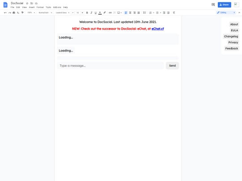Viewport: 242px width, 181px height.
Task: Send the chat message
Action: pos(173,66)
